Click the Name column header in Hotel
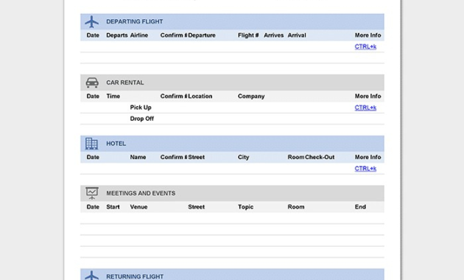 (138, 157)
